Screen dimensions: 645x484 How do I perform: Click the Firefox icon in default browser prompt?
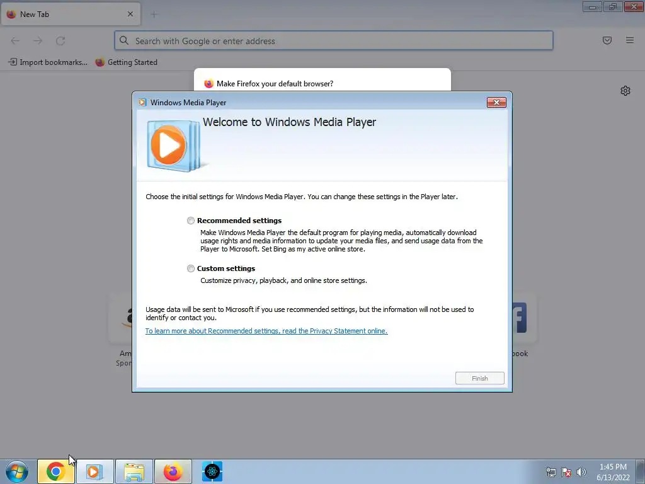pyautogui.click(x=208, y=84)
